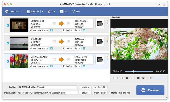
Task: Select the 0001VH.mp4 video thumbnail
Action: click(19, 25)
